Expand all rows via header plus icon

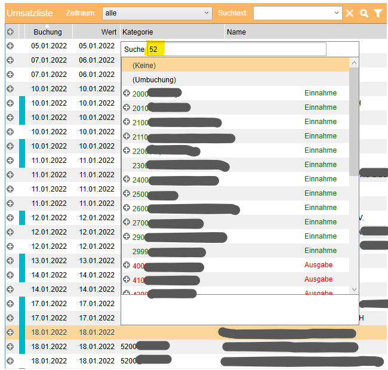10,32
